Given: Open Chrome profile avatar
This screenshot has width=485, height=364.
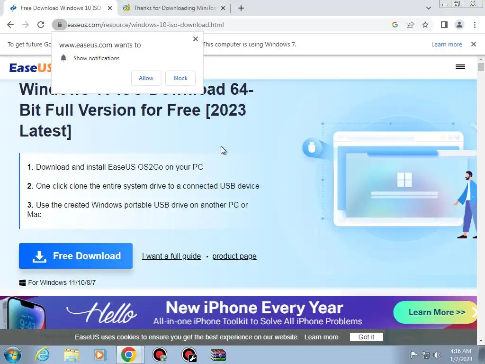Looking at the screenshot, I should 459,25.
